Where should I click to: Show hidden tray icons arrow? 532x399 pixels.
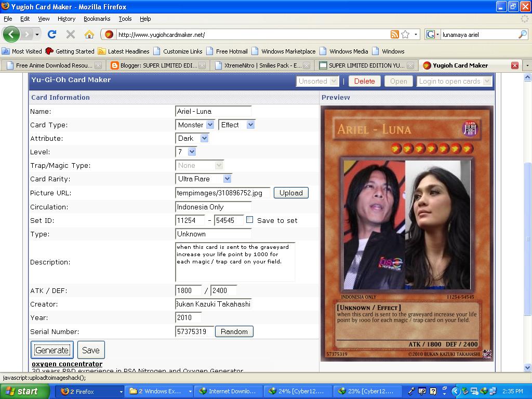(x=455, y=391)
